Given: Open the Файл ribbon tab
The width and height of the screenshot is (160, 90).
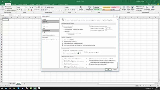Looking at the screenshot, I should pyautogui.click(x=2, y=4).
